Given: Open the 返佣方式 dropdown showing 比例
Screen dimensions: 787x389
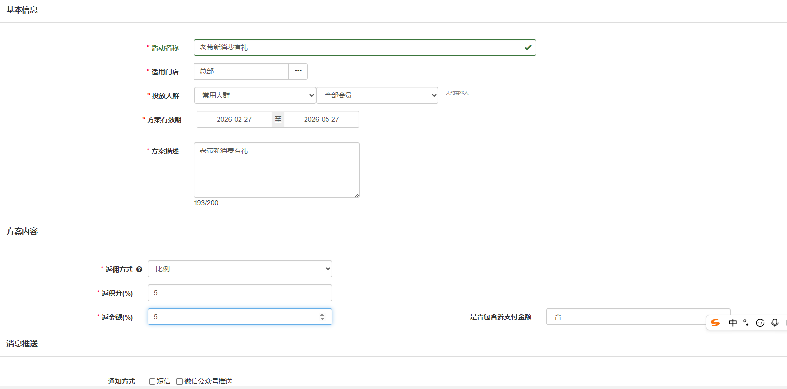Looking at the screenshot, I should pos(240,269).
